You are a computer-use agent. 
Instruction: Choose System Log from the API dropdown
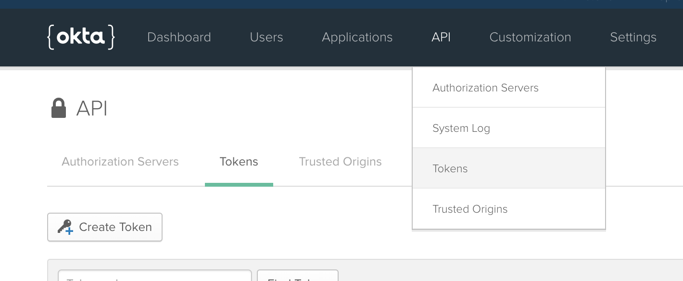tap(461, 128)
